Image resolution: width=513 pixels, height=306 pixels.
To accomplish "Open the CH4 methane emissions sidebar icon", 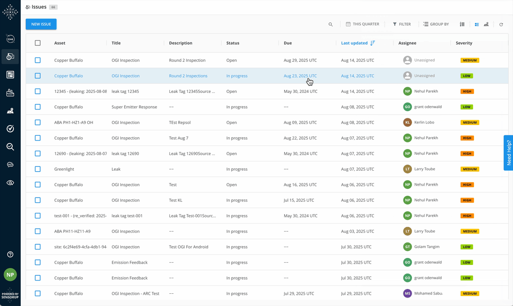I will click(10, 39).
